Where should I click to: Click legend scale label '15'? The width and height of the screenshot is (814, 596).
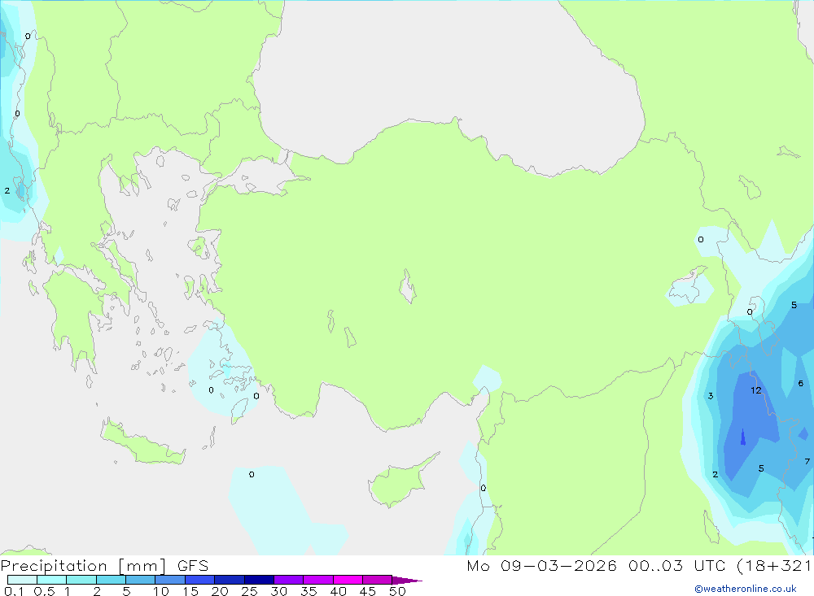click(190, 591)
